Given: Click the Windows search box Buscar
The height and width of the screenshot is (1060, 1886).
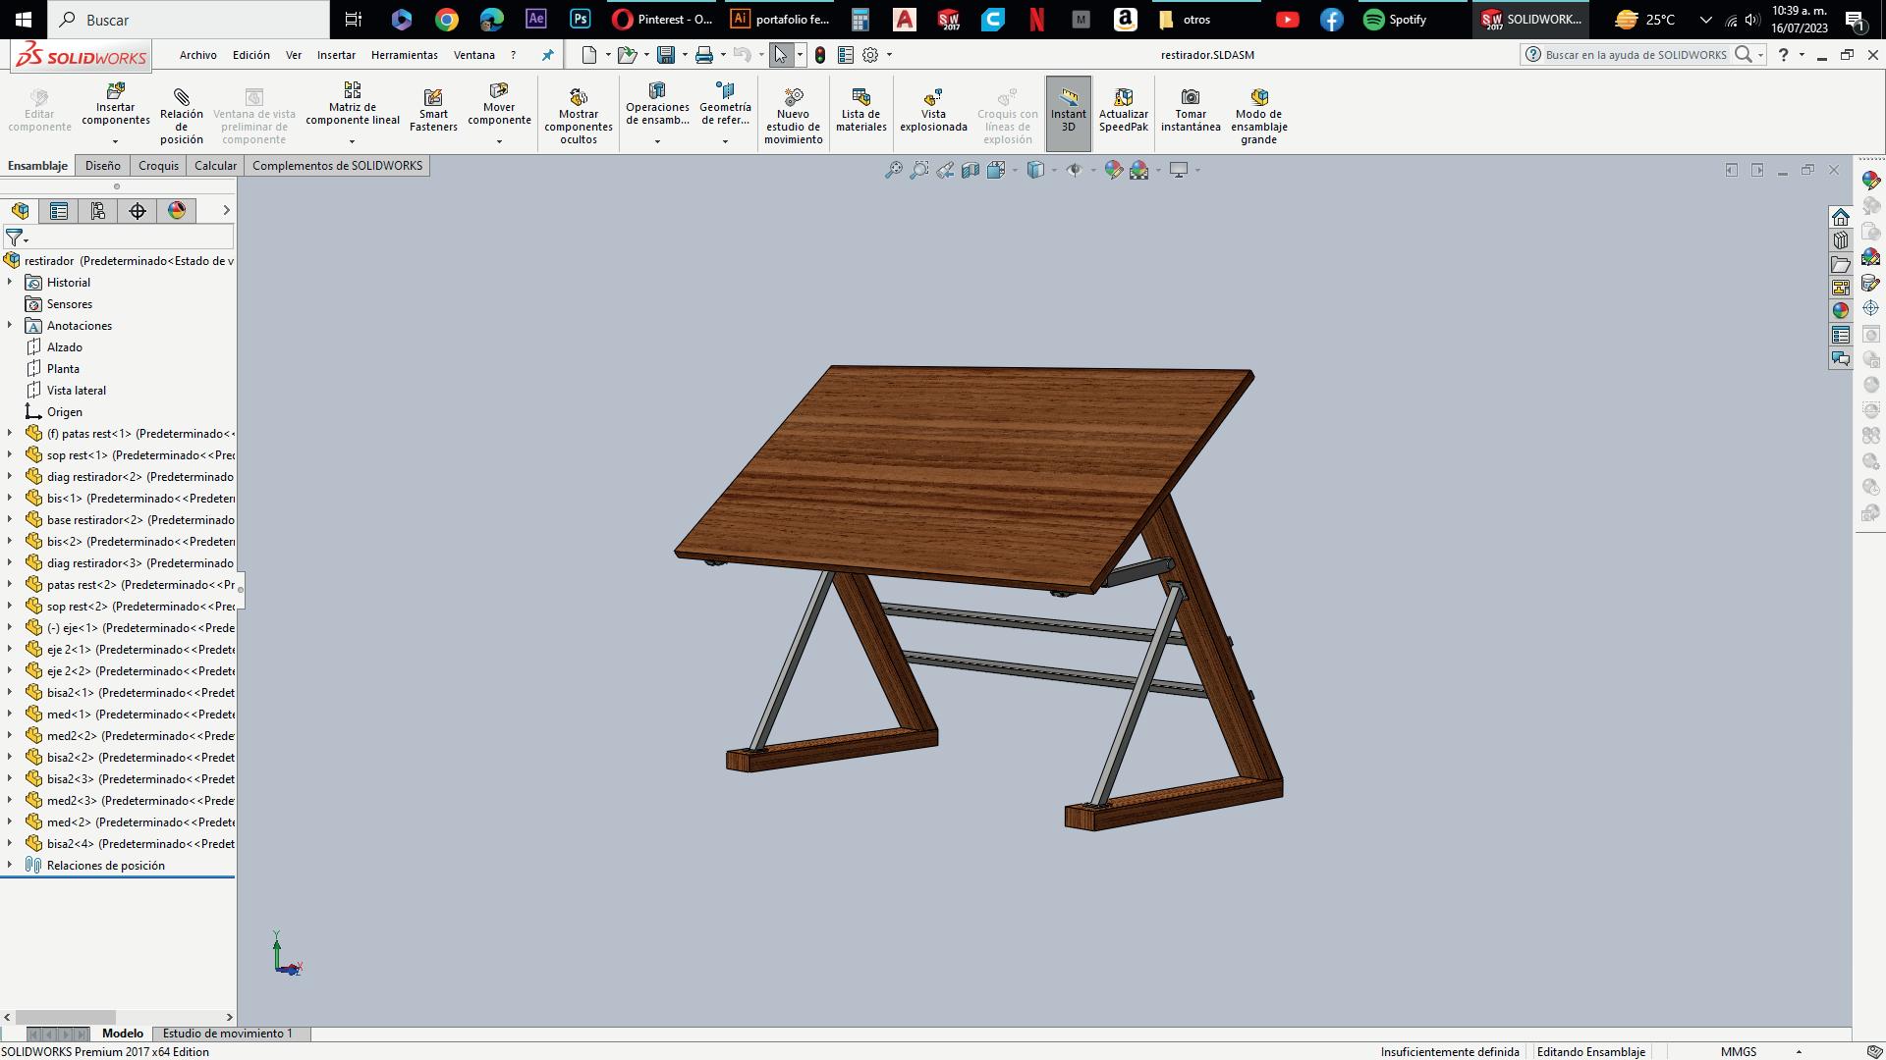Looking at the screenshot, I should [189, 20].
